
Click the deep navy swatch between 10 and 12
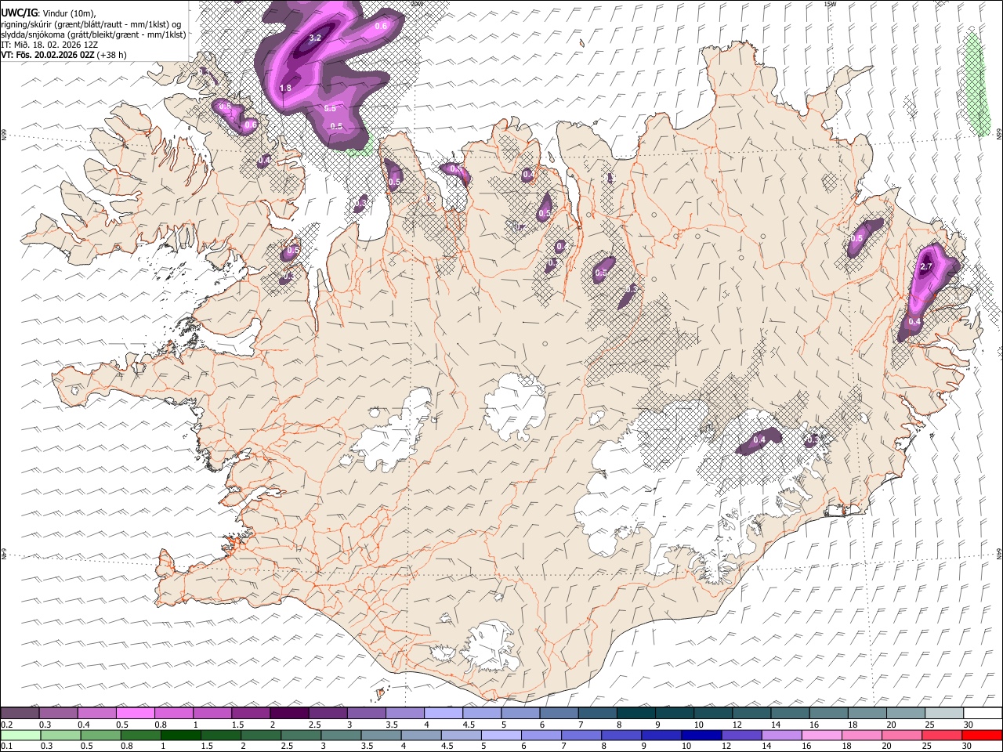(702, 735)
